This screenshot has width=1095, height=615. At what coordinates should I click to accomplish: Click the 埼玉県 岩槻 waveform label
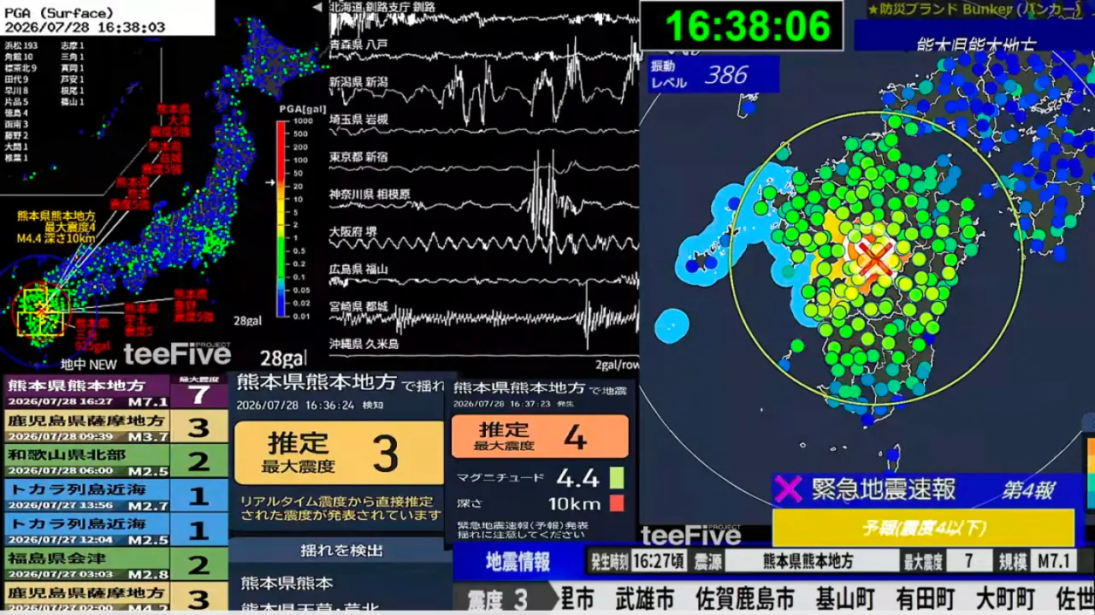click(360, 119)
